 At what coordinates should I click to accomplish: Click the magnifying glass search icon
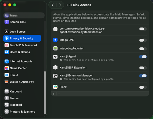point(7,15)
